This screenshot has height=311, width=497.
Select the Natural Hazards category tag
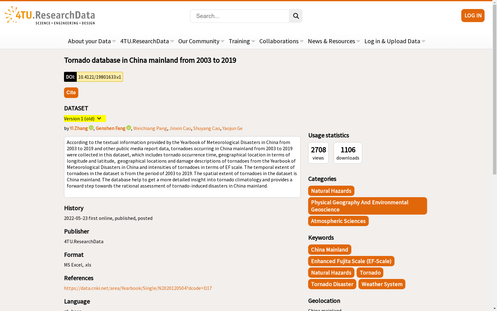[x=331, y=191]
